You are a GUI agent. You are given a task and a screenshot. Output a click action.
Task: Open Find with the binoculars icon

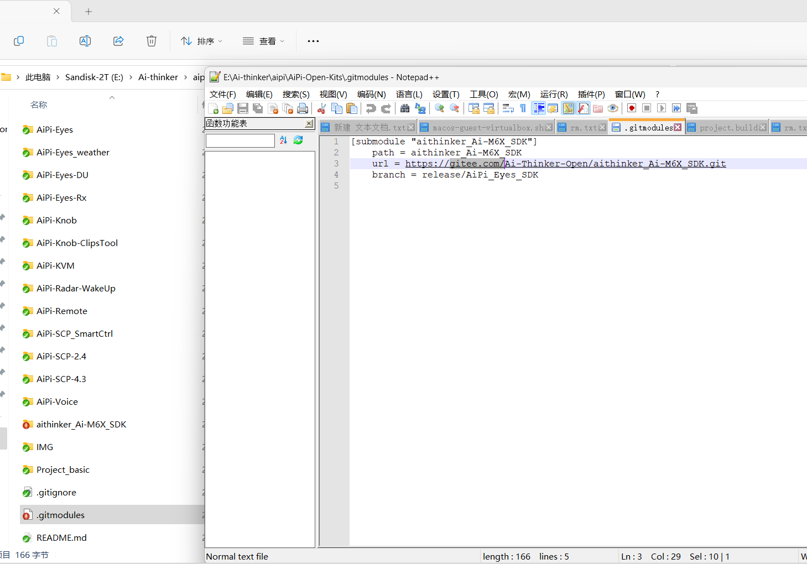pyautogui.click(x=405, y=108)
